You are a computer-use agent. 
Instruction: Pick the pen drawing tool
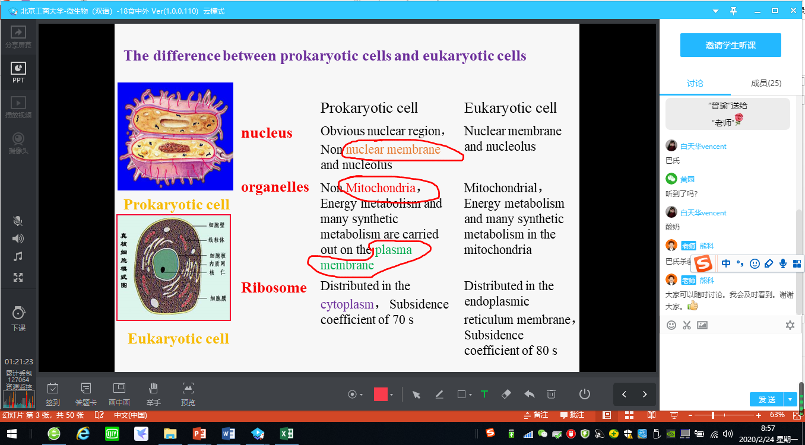click(x=439, y=395)
